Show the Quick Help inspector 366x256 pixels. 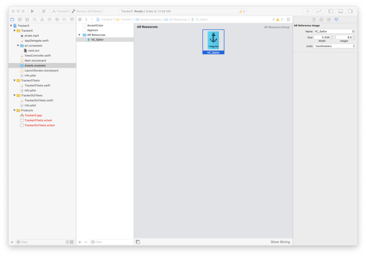(329, 20)
